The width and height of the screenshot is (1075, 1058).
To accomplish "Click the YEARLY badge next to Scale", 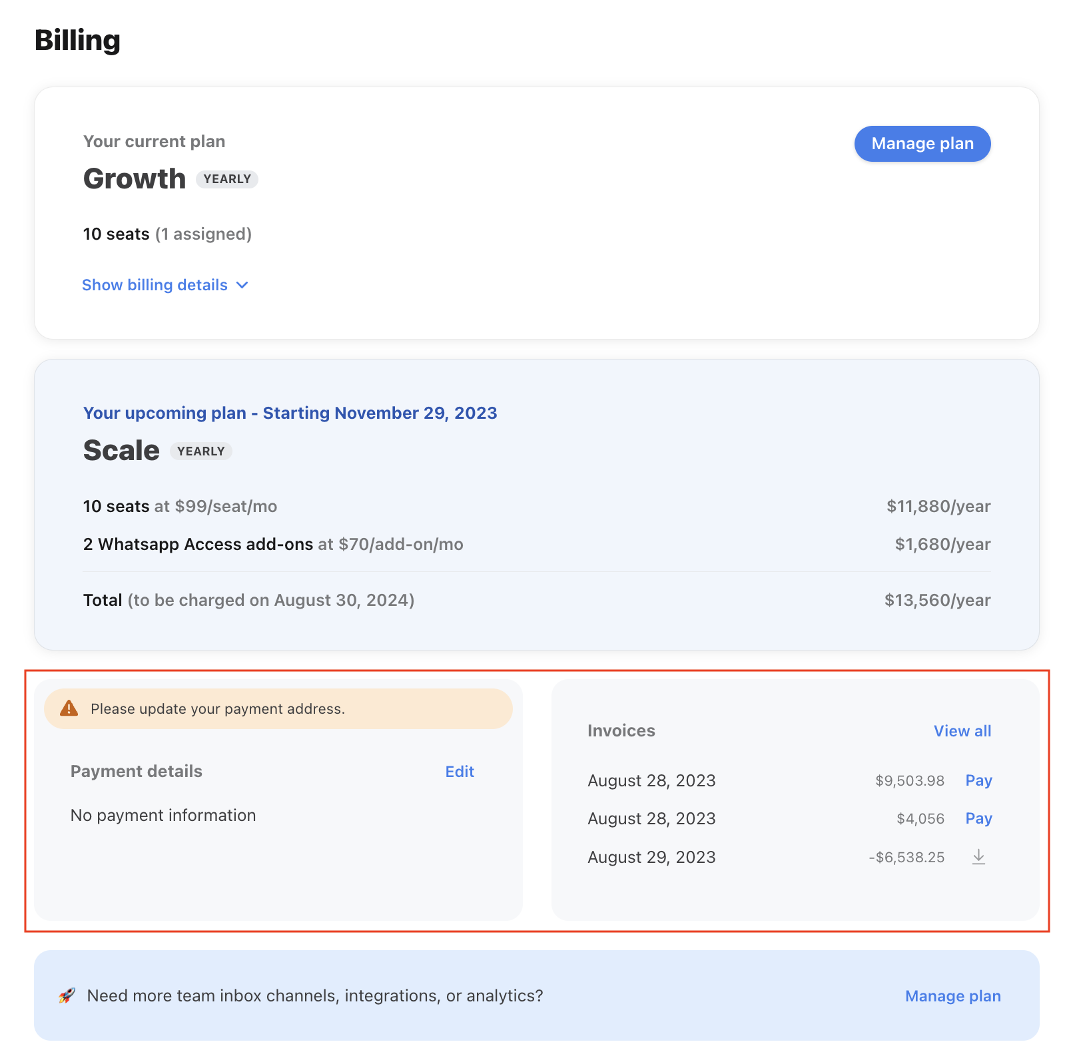I will pyautogui.click(x=200, y=451).
